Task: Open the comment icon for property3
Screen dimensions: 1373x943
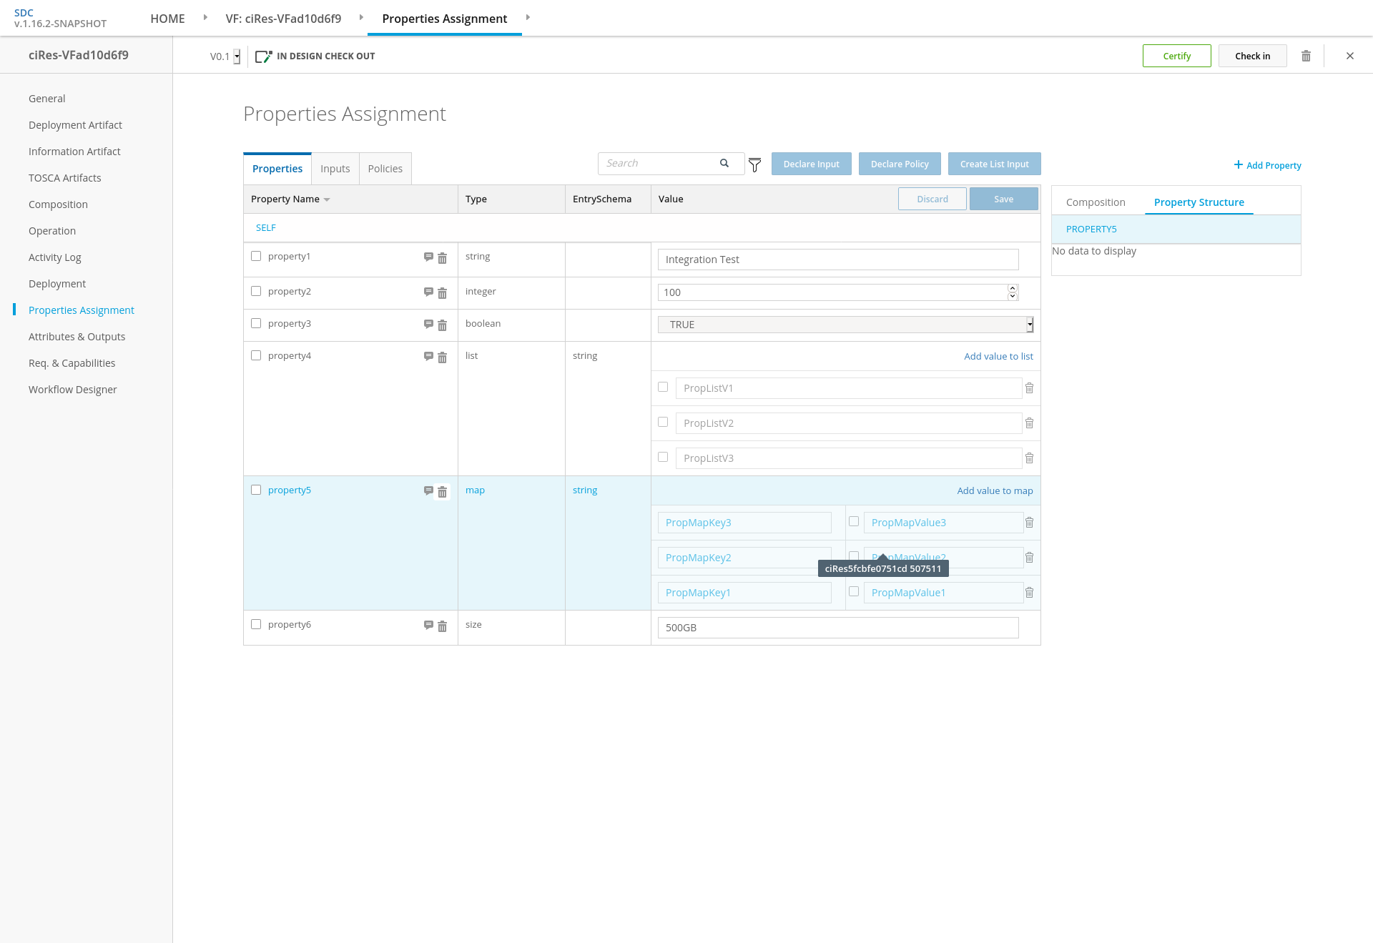Action: pyautogui.click(x=428, y=324)
